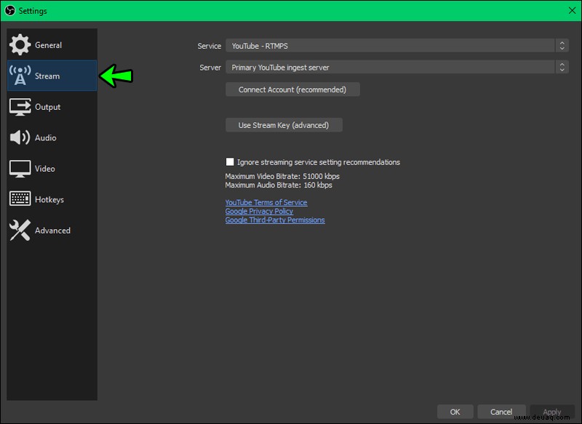Open YouTube Terms of Service link

pos(266,202)
